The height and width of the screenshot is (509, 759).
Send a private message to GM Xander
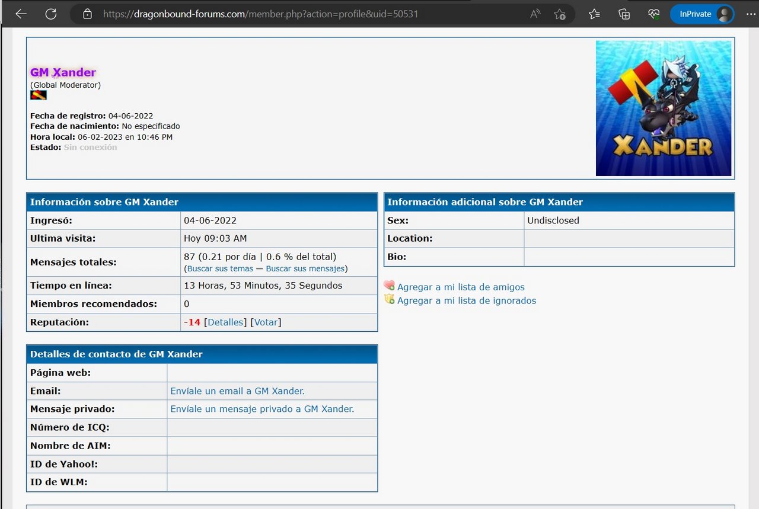pyautogui.click(x=262, y=409)
